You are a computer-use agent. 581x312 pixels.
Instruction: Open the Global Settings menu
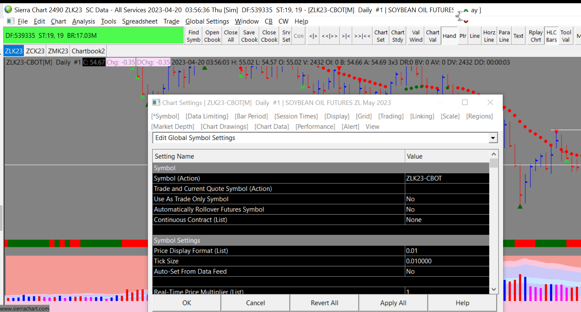pyautogui.click(x=207, y=22)
